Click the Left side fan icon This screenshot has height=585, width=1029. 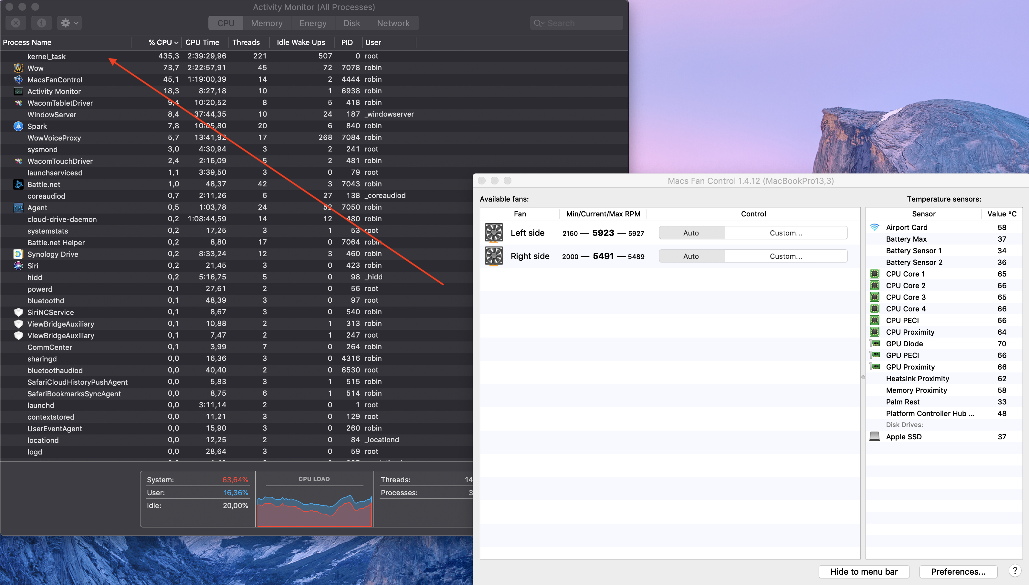pos(494,233)
